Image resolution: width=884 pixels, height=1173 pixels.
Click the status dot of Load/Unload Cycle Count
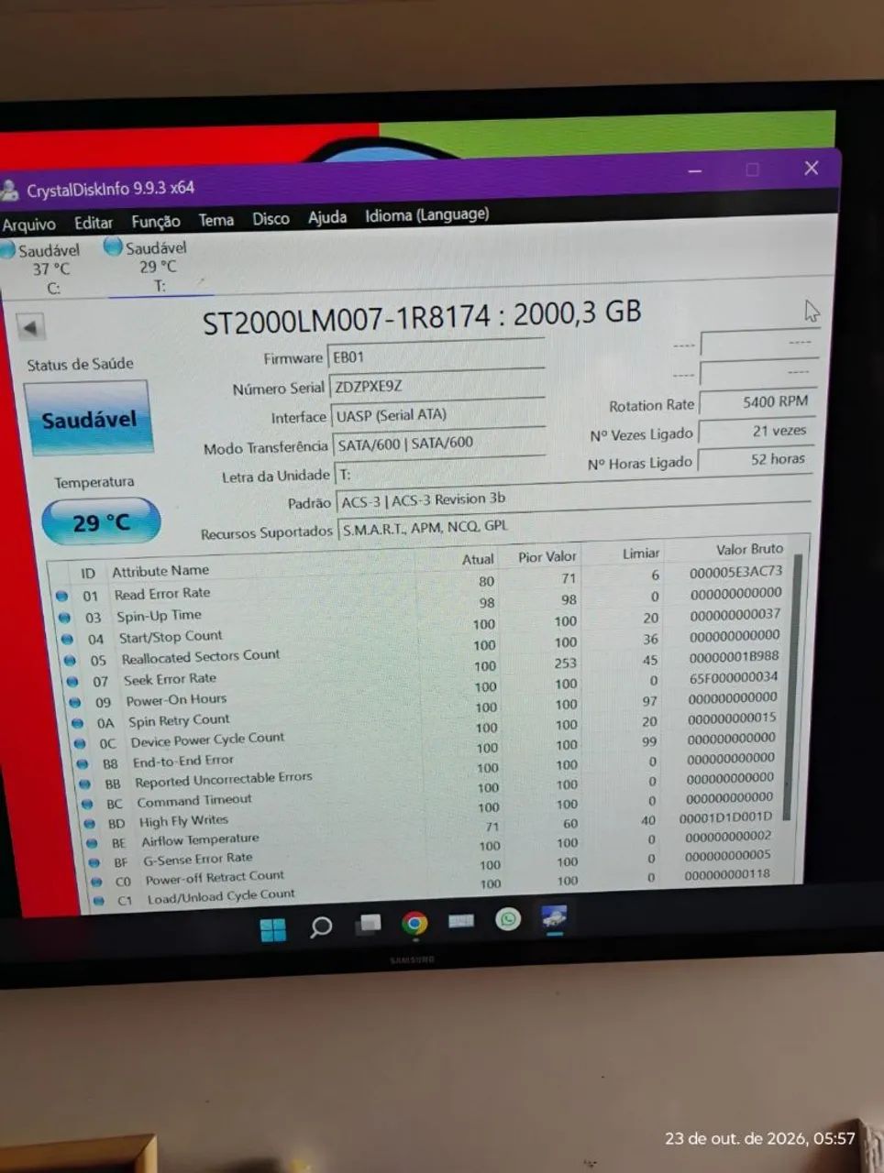(x=98, y=901)
